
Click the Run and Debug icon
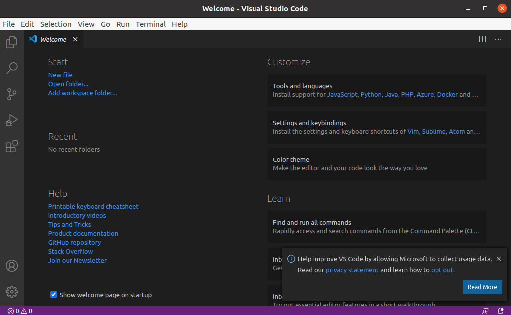click(11, 120)
